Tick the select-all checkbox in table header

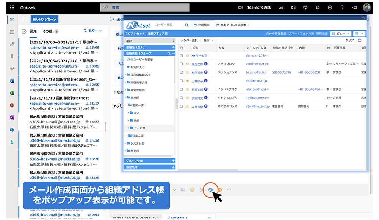coord(182,48)
